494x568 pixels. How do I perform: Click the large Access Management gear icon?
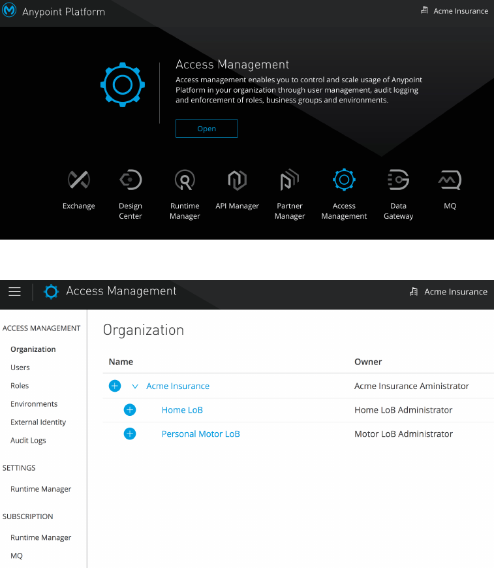click(x=123, y=84)
